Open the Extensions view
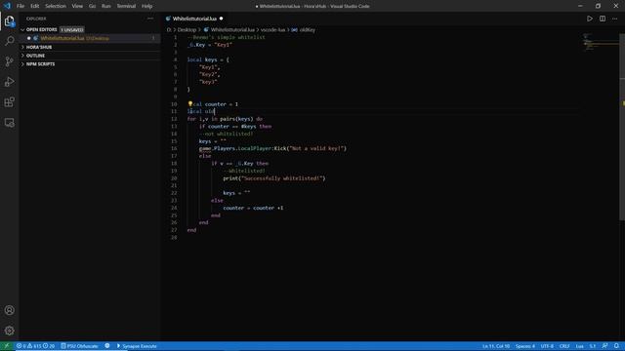 pos(9,101)
